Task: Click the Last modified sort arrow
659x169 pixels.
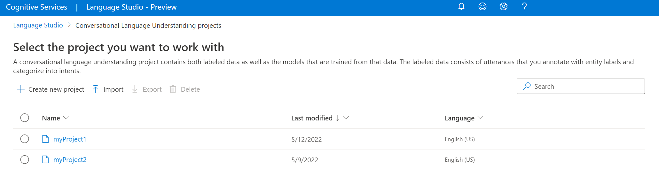Action: pyautogui.click(x=337, y=118)
